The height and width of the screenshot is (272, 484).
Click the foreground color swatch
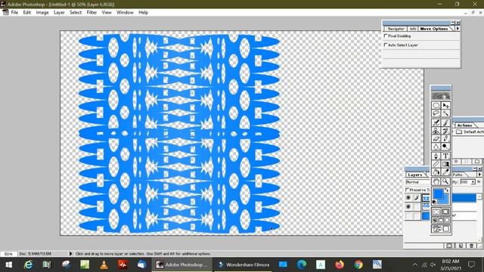[x=438, y=194]
